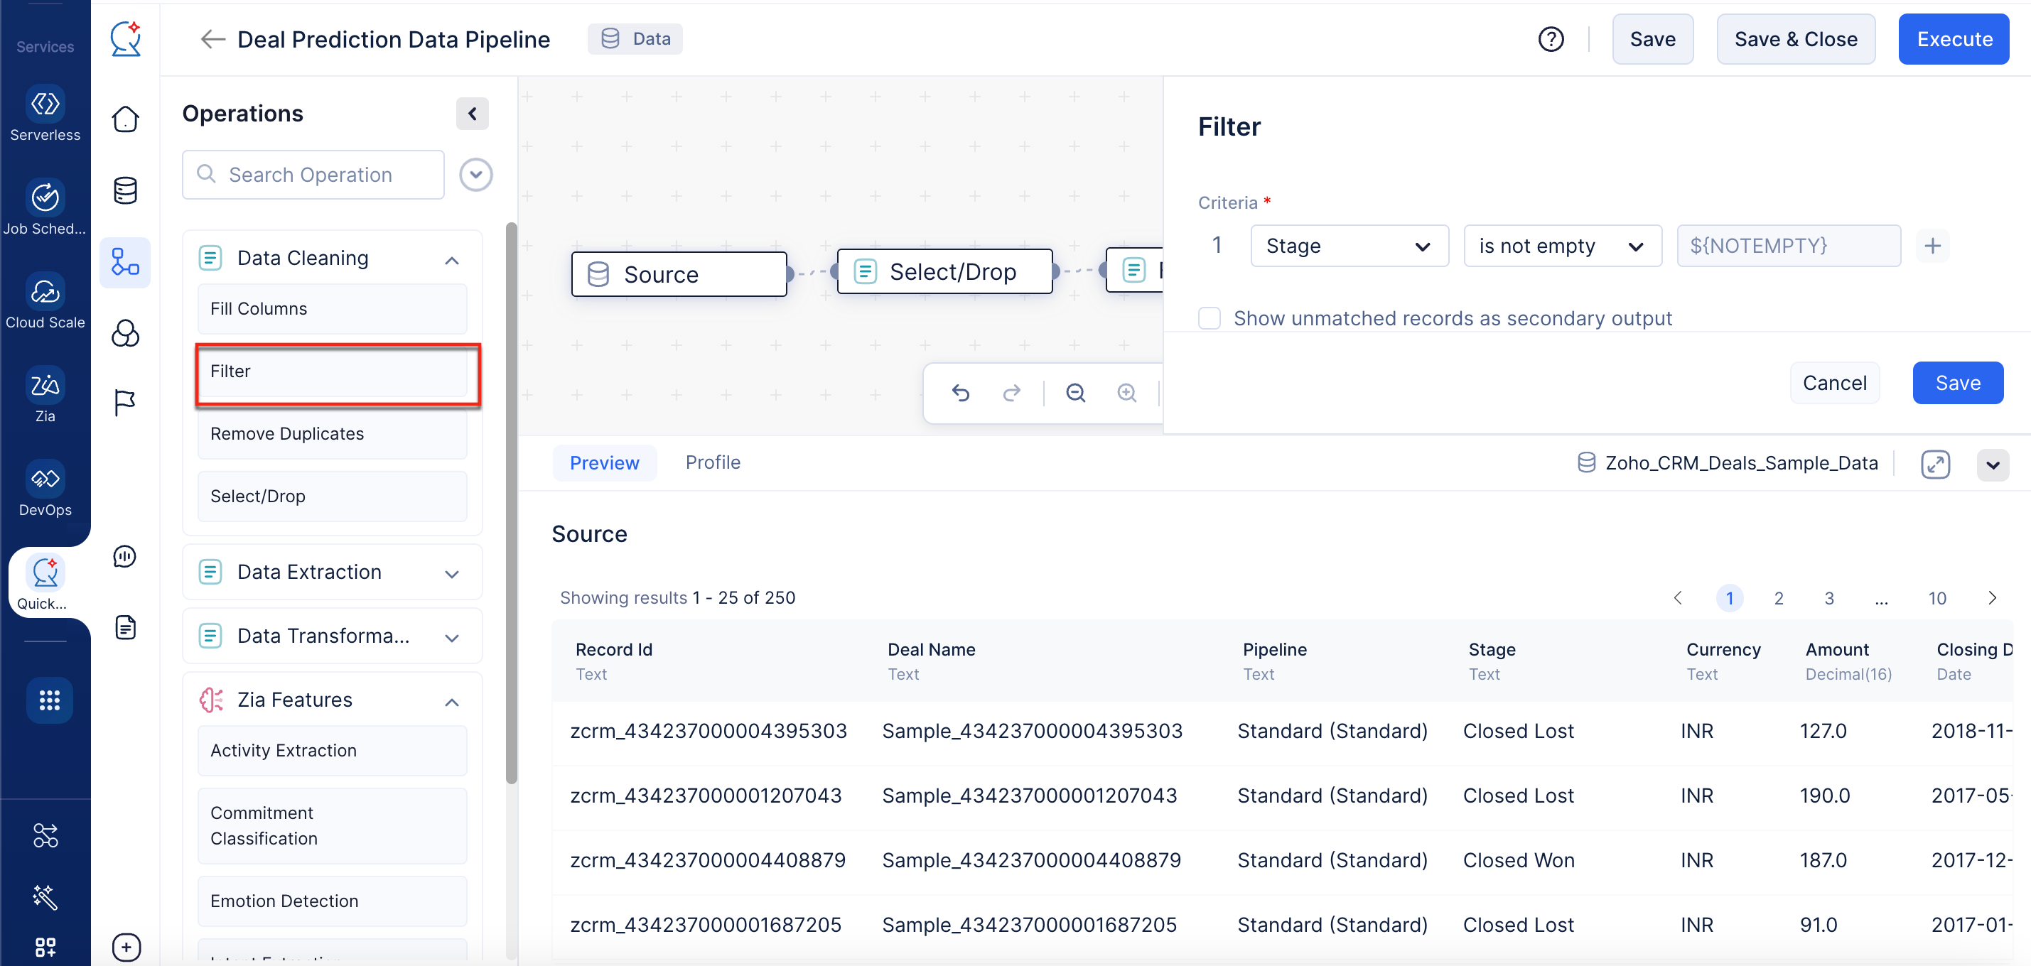Go to home icon in sidebar
The width and height of the screenshot is (2031, 966).
pyautogui.click(x=125, y=120)
